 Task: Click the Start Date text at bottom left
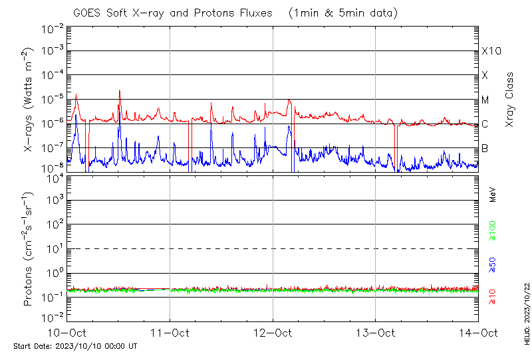pyautogui.click(x=75, y=346)
